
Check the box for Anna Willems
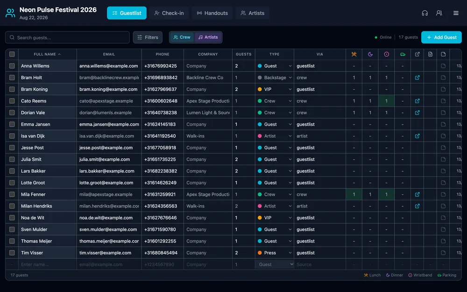pos(12,66)
